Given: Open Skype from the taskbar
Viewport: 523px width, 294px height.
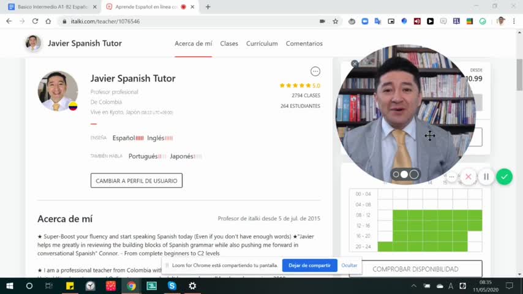Looking at the screenshot, I should pos(171,286).
